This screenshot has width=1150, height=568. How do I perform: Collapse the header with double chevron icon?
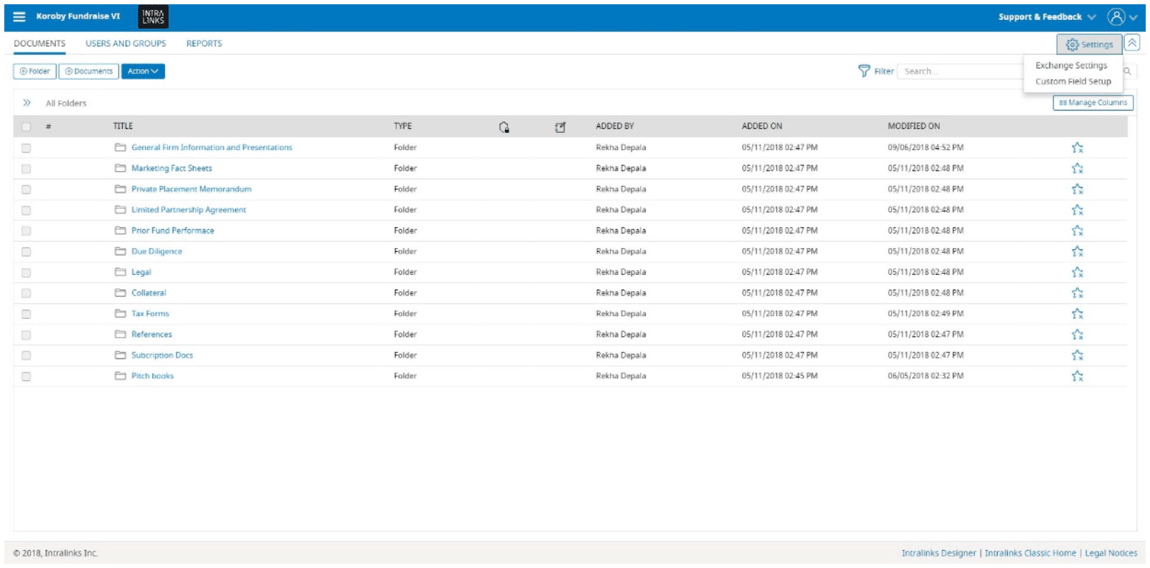(1132, 43)
